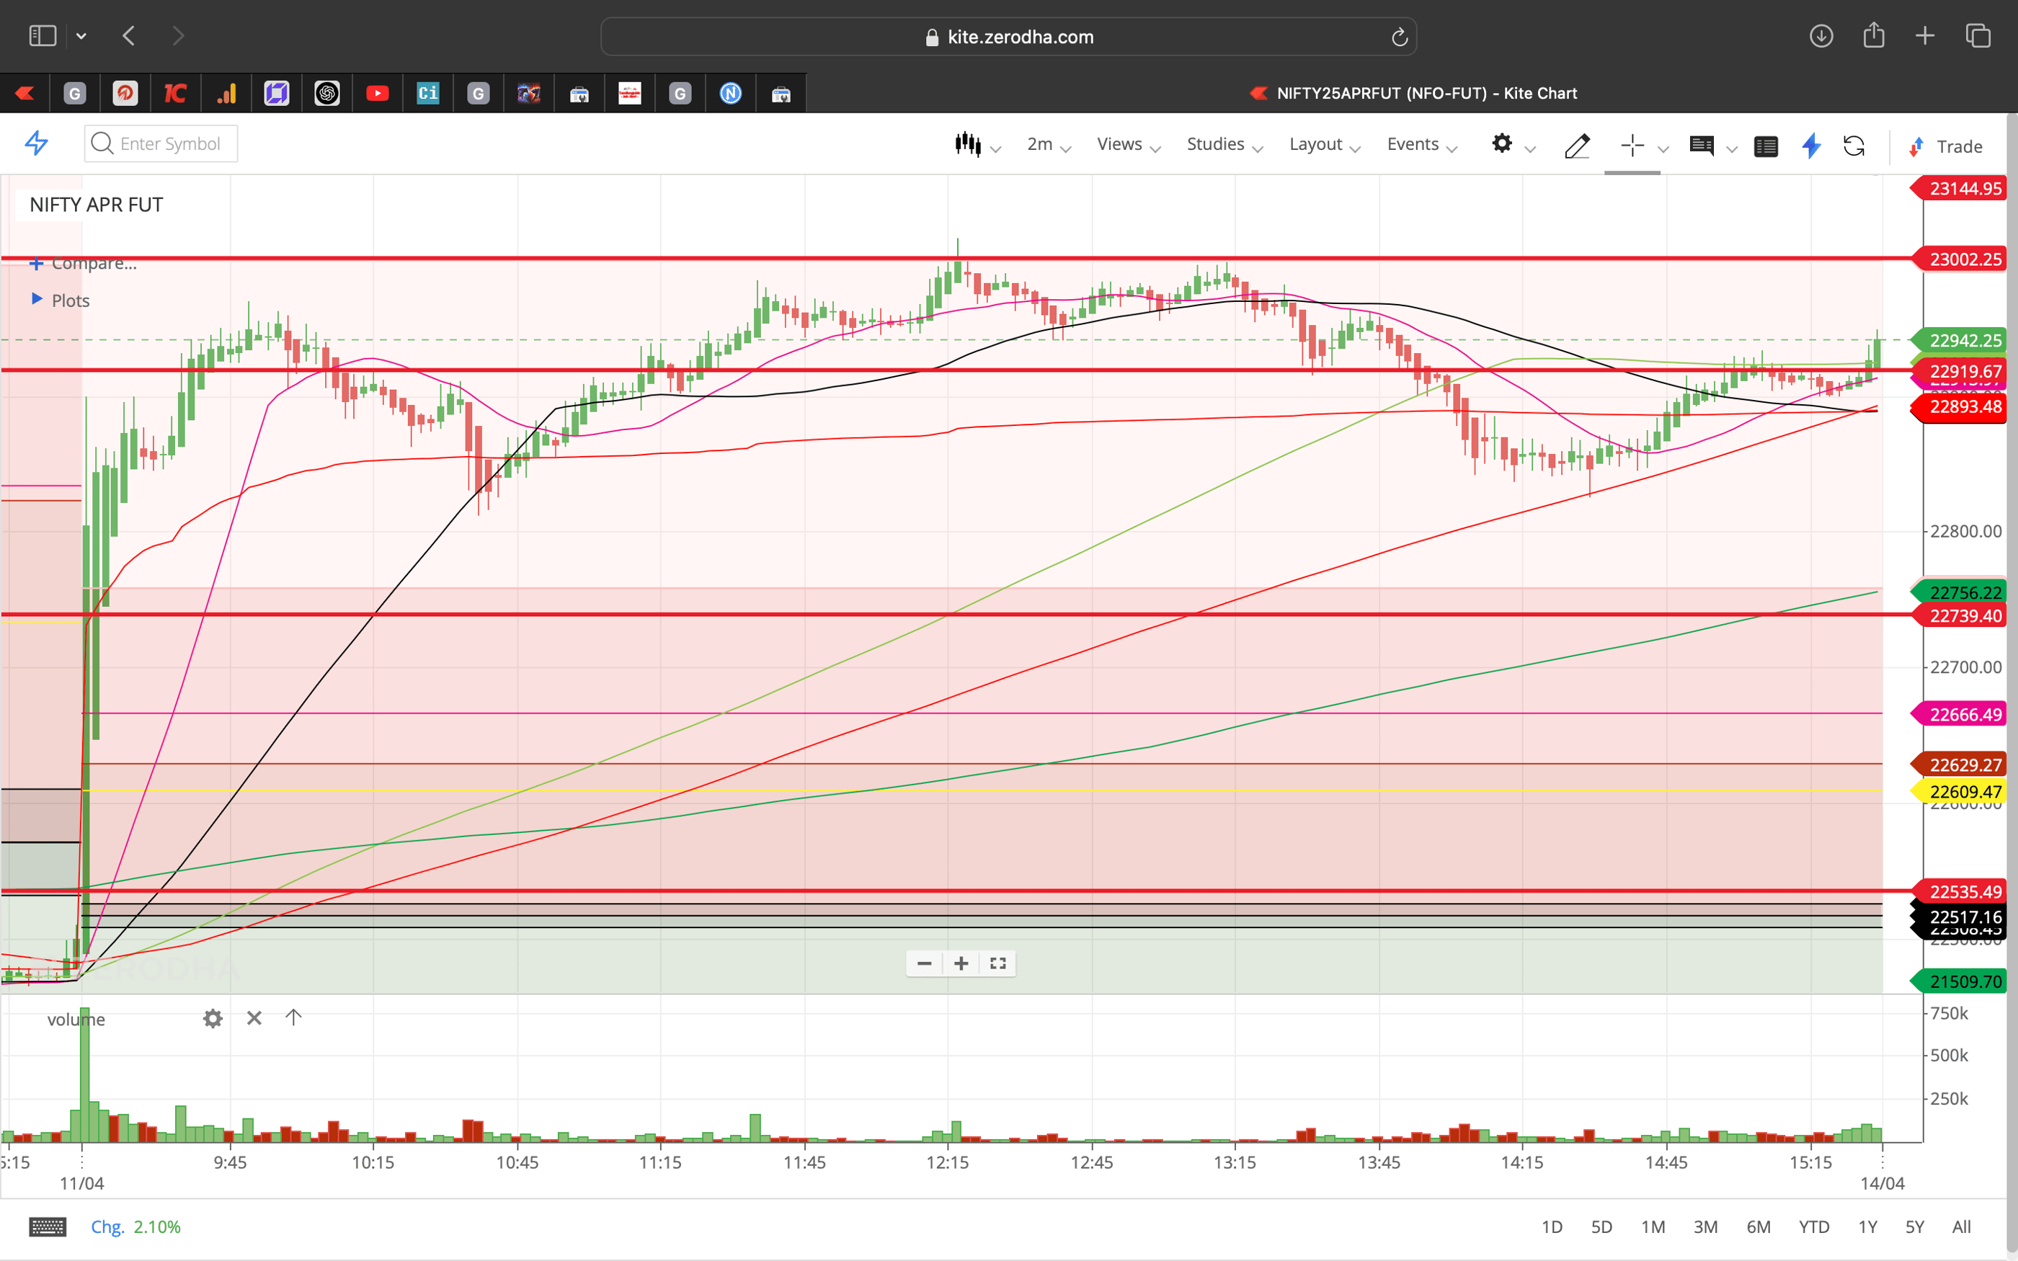
Task: Select the drawing pencil tool
Action: 1577,146
